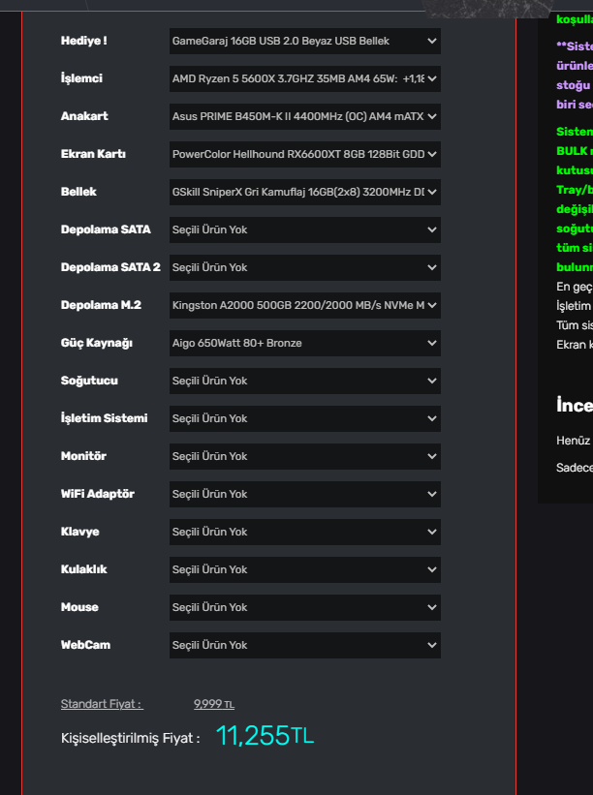Viewport: 593px width, 795px height.
Task: Expand the Bellek memory dropdown
Action: click(305, 192)
